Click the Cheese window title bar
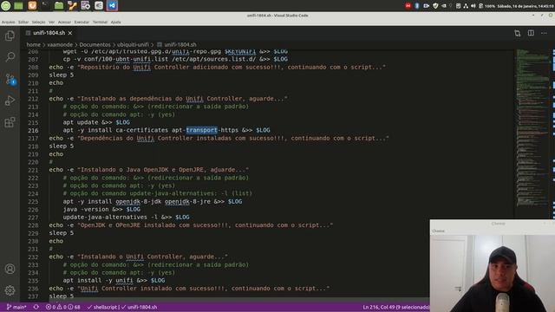This screenshot has width=555, height=312. click(493, 224)
